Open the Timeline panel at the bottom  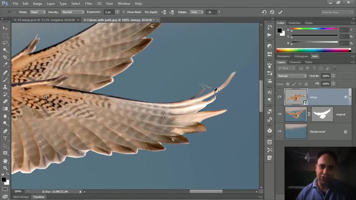tap(39, 197)
